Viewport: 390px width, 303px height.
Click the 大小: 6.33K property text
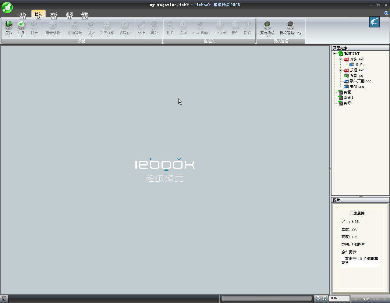pyautogui.click(x=351, y=222)
